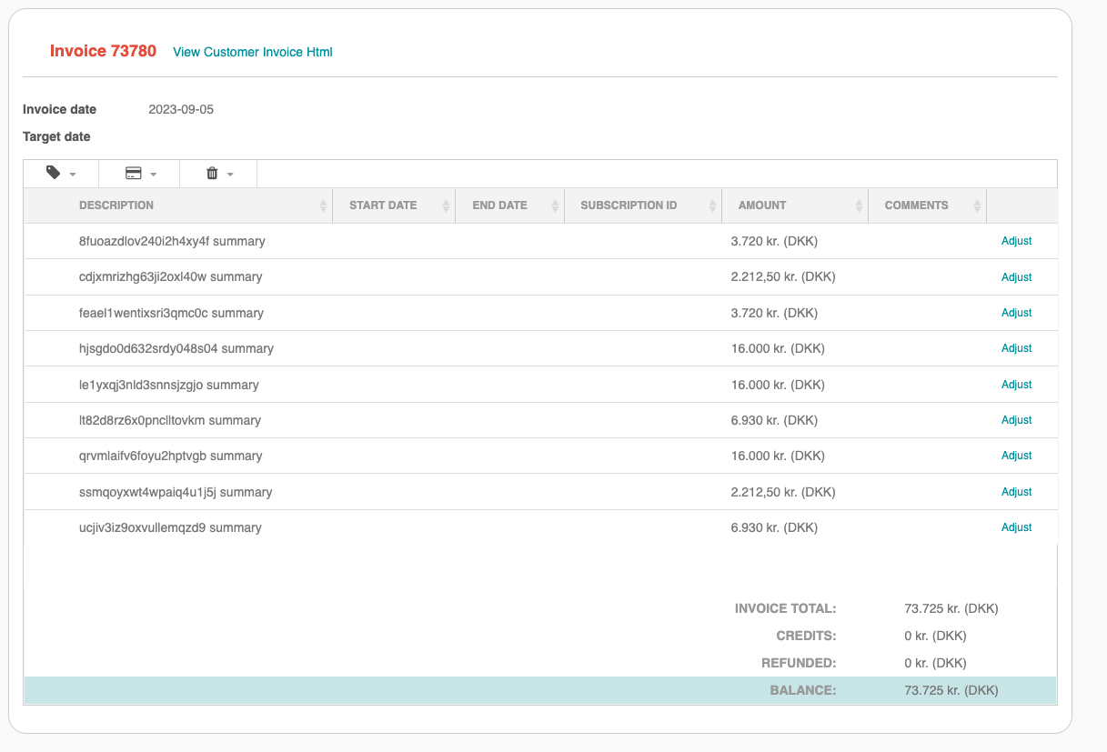Adjust the hjsgdo0d632srdy048s04 line item
The height and width of the screenshot is (752, 1107).
click(x=1016, y=348)
